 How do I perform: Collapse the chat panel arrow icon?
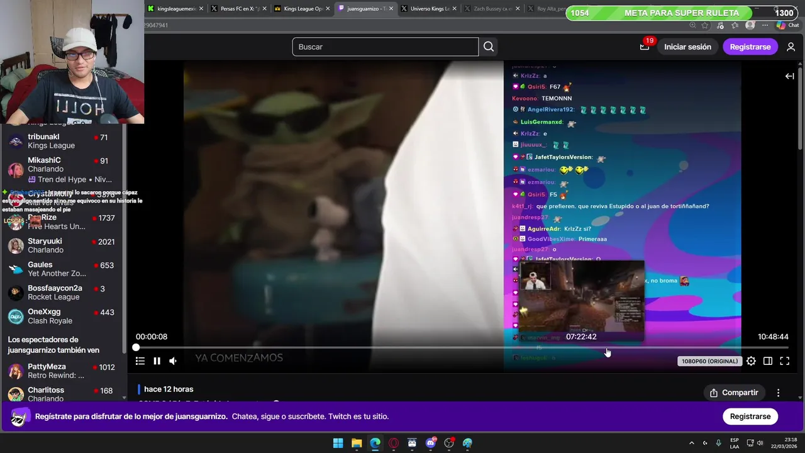(x=789, y=76)
